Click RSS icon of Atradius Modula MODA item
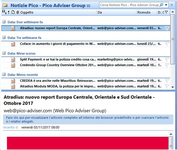The width and height of the screenshot is (177, 150). (13, 87)
